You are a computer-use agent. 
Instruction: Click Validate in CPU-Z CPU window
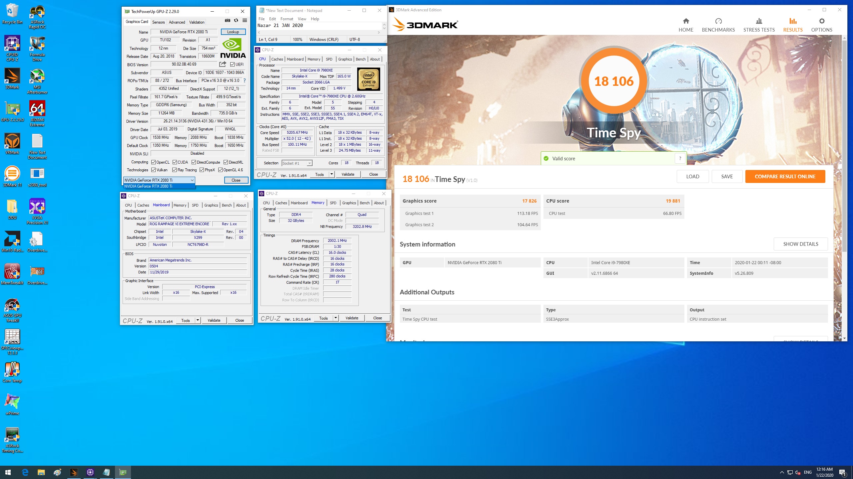(348, 174)
